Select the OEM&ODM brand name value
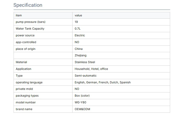Viewport: 185px width, 114px height. pyautogui.click(x=82, y=109)
